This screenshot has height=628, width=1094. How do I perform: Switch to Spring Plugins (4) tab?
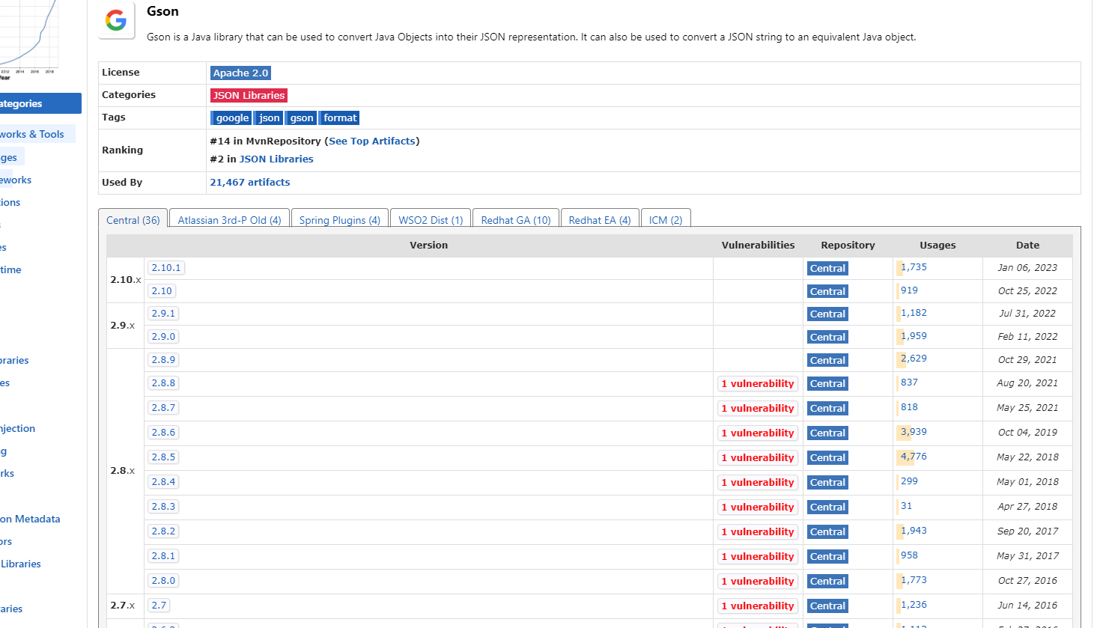pos(340,219)
